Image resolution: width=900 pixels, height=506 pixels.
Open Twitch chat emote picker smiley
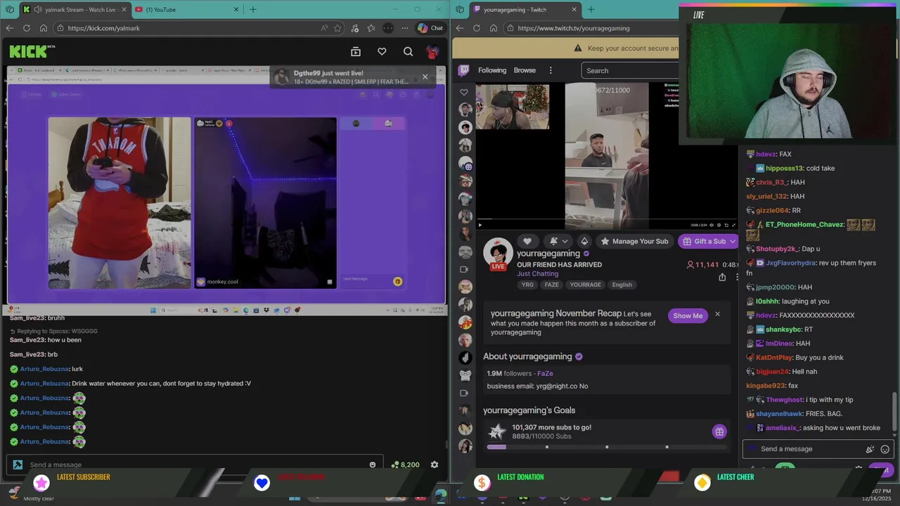[x=885, y=449]
